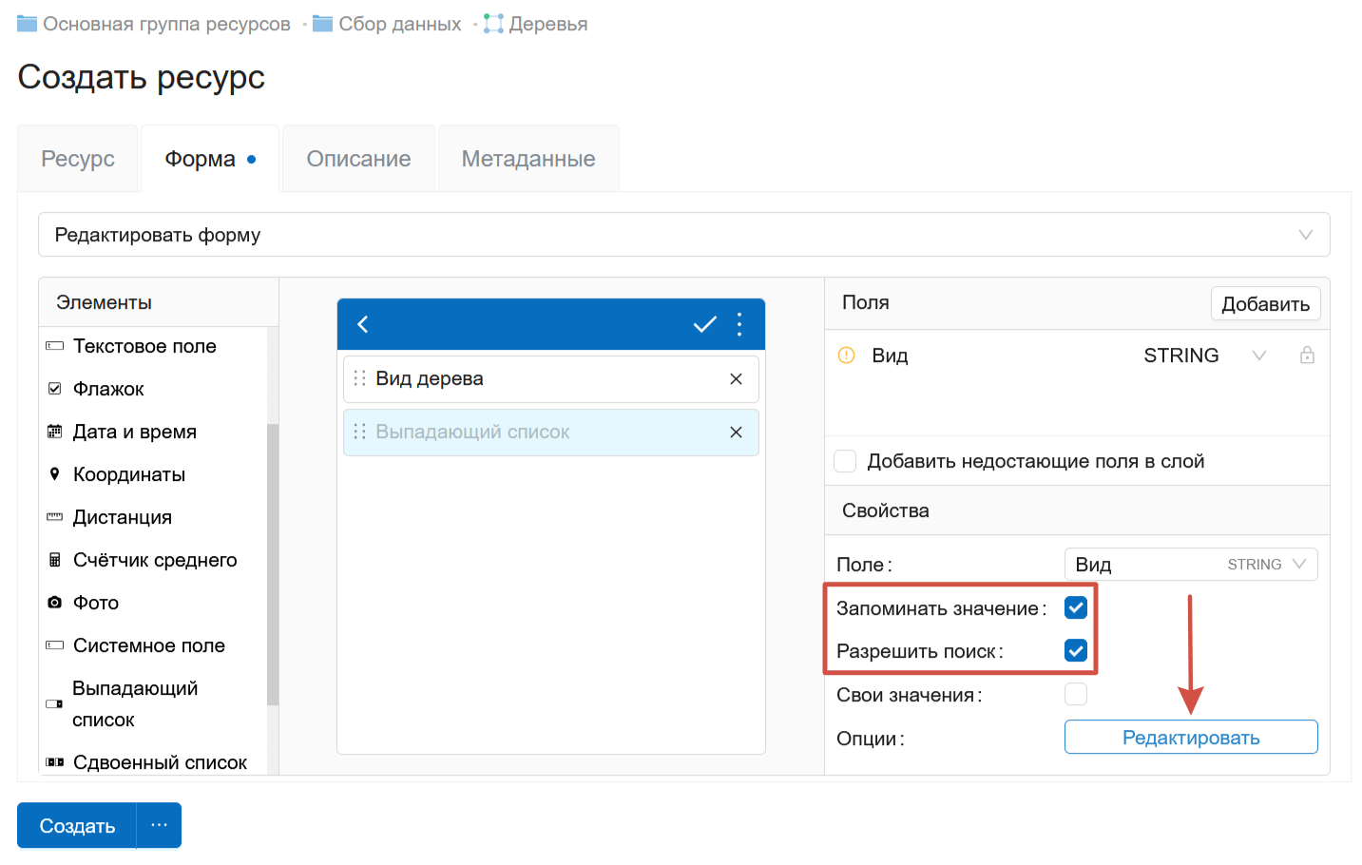
Task: Open the Метаданные tab
Action: coord(528,158)
